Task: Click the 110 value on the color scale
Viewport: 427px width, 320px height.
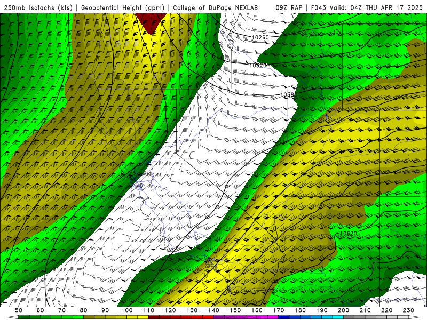Action: pos(148,310)
